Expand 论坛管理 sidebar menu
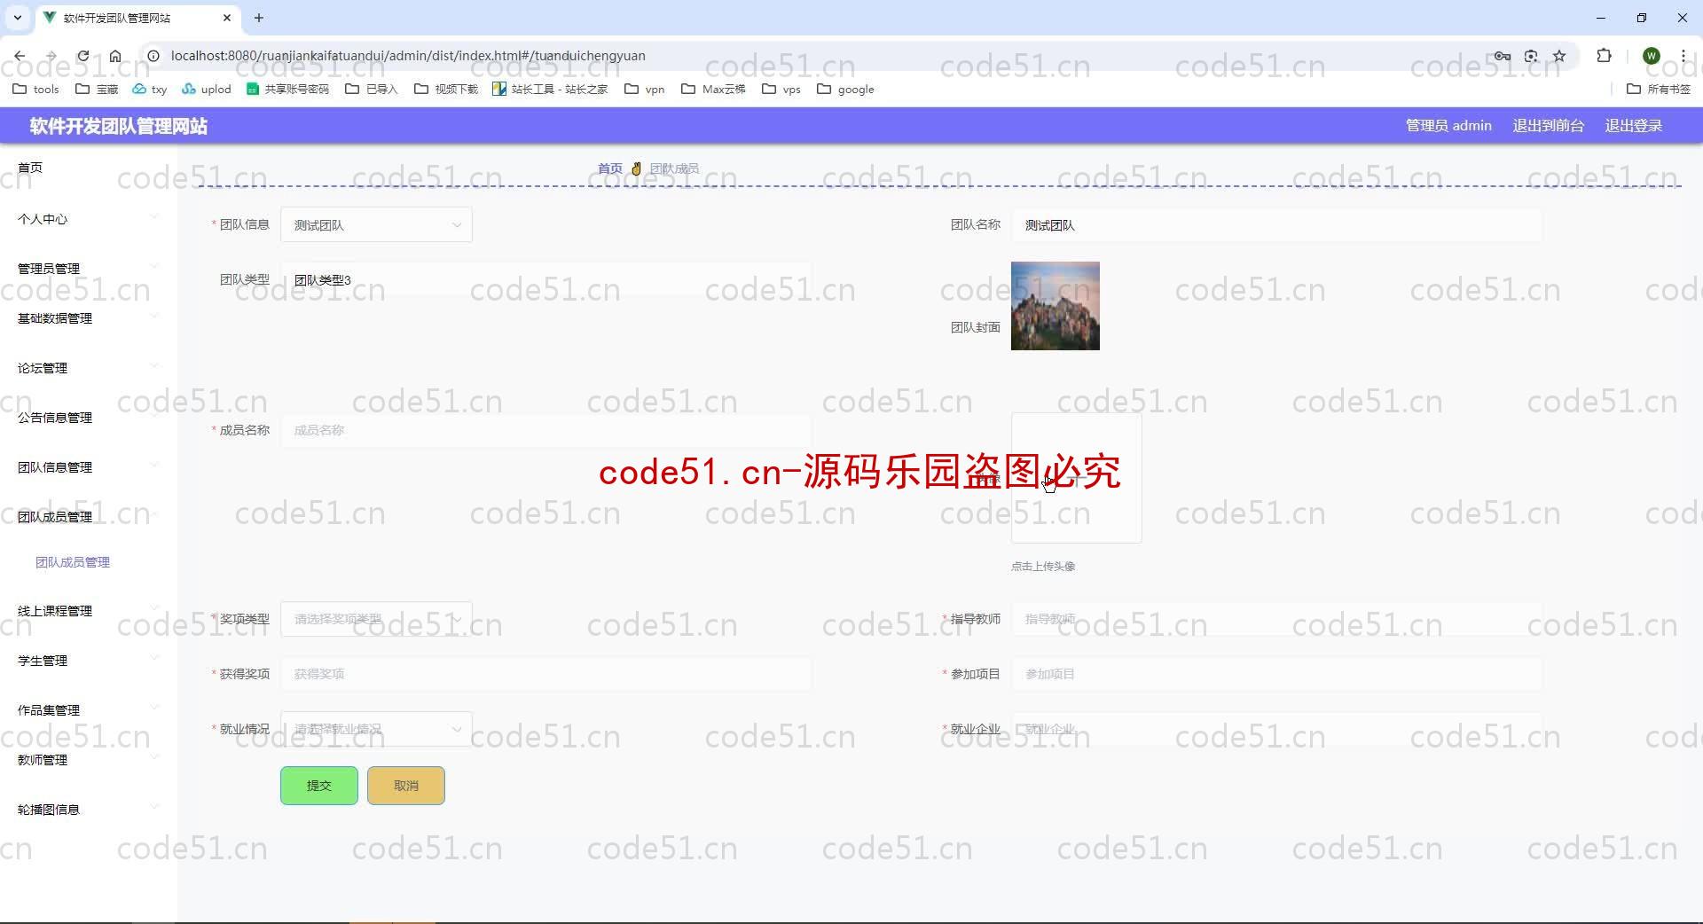Image resolution: width=1703 pixels, height=924 pixels. (x=89, y=368)
